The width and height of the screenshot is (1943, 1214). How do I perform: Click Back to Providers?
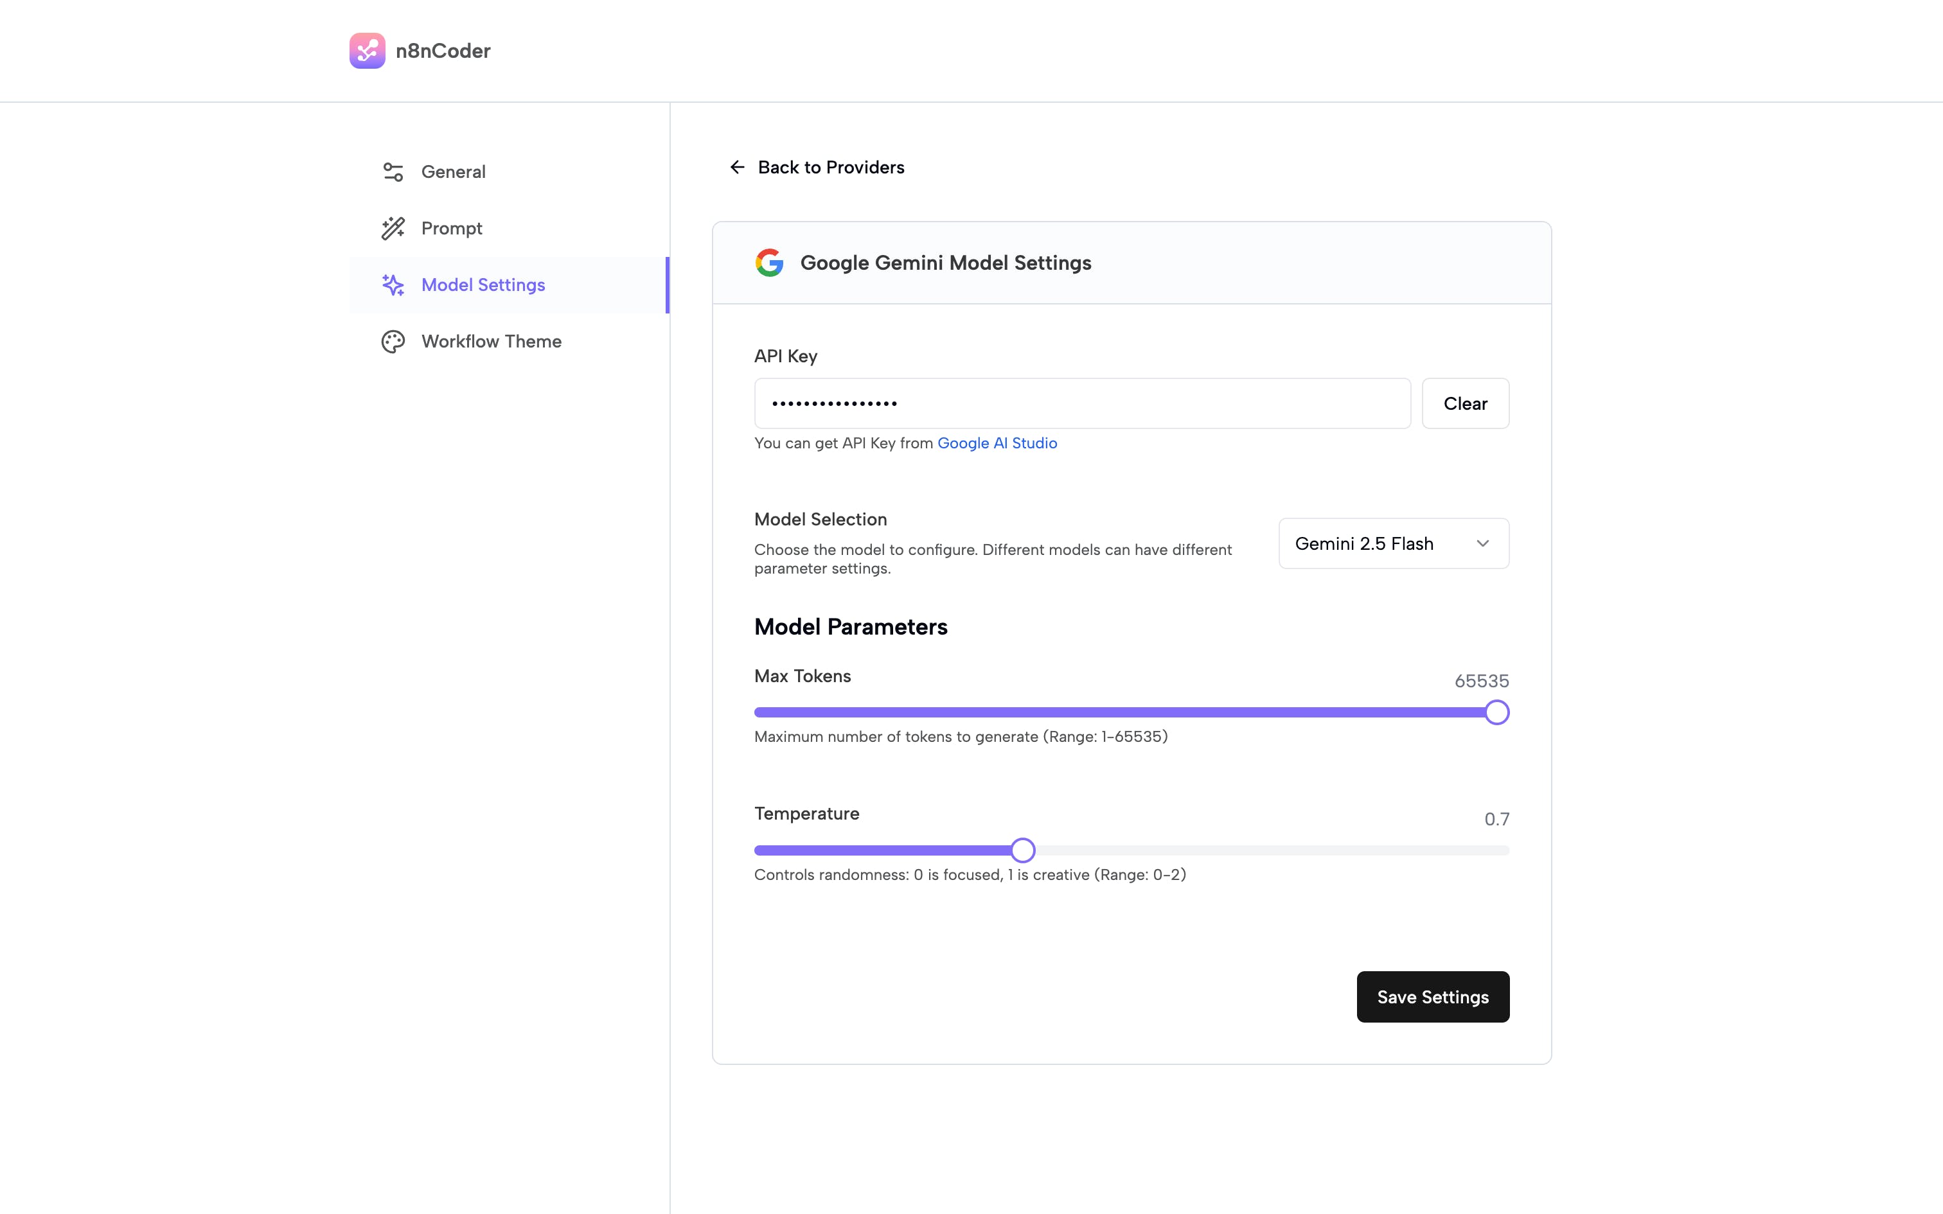coord(830,167)
